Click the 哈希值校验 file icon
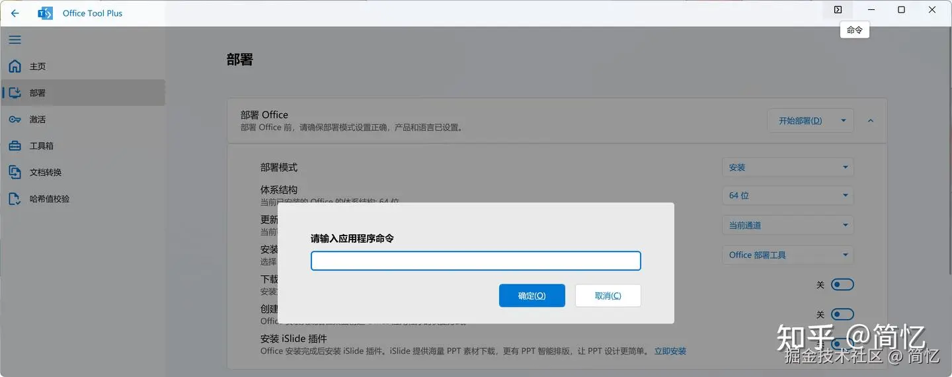This screenshot has width=952, height=377. pos(15,198)
